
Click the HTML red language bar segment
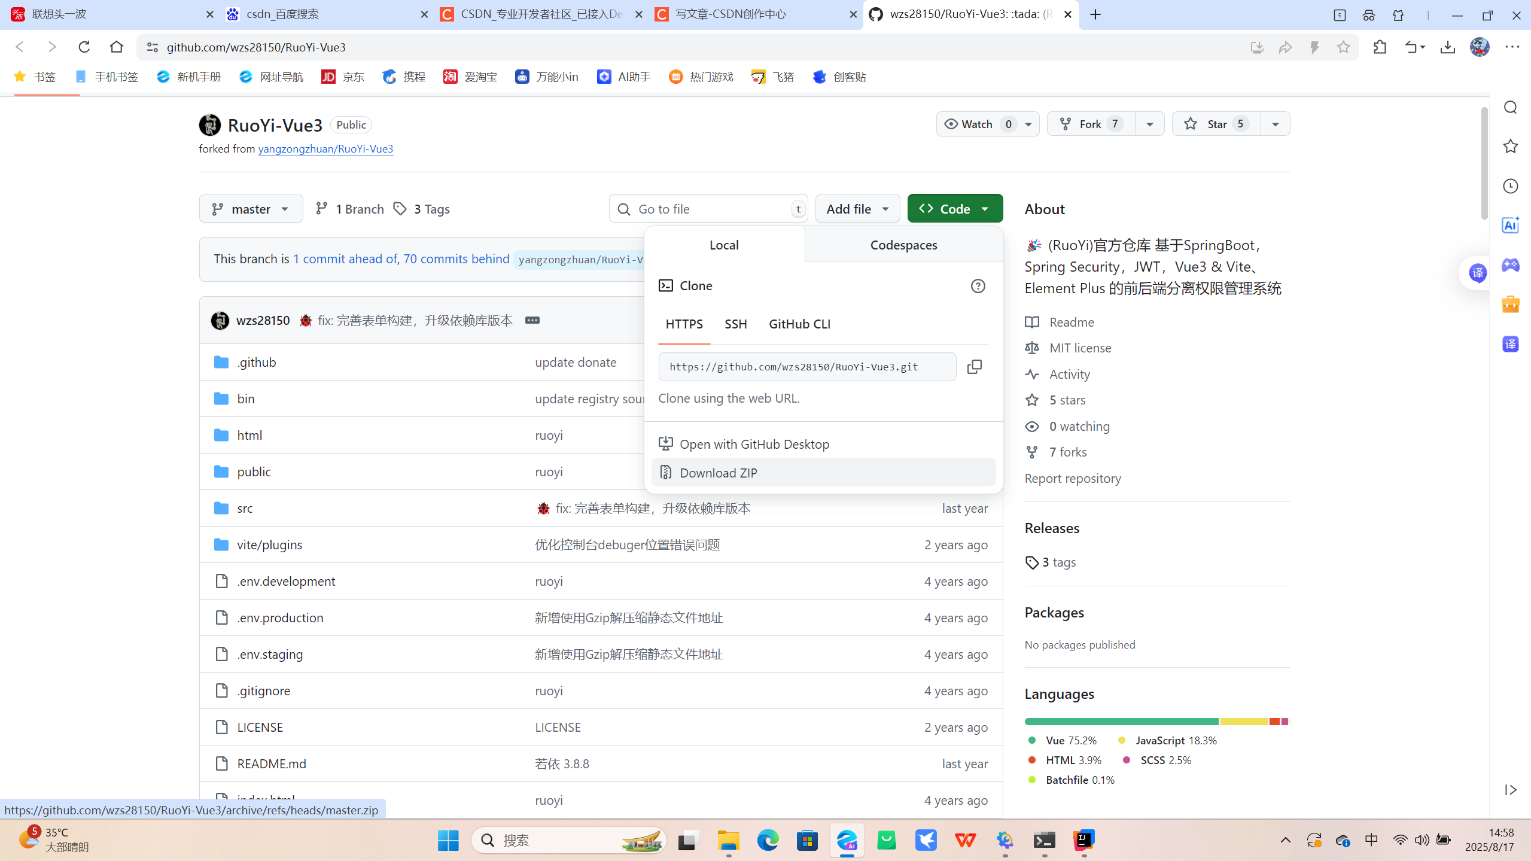pos(1274,722)
